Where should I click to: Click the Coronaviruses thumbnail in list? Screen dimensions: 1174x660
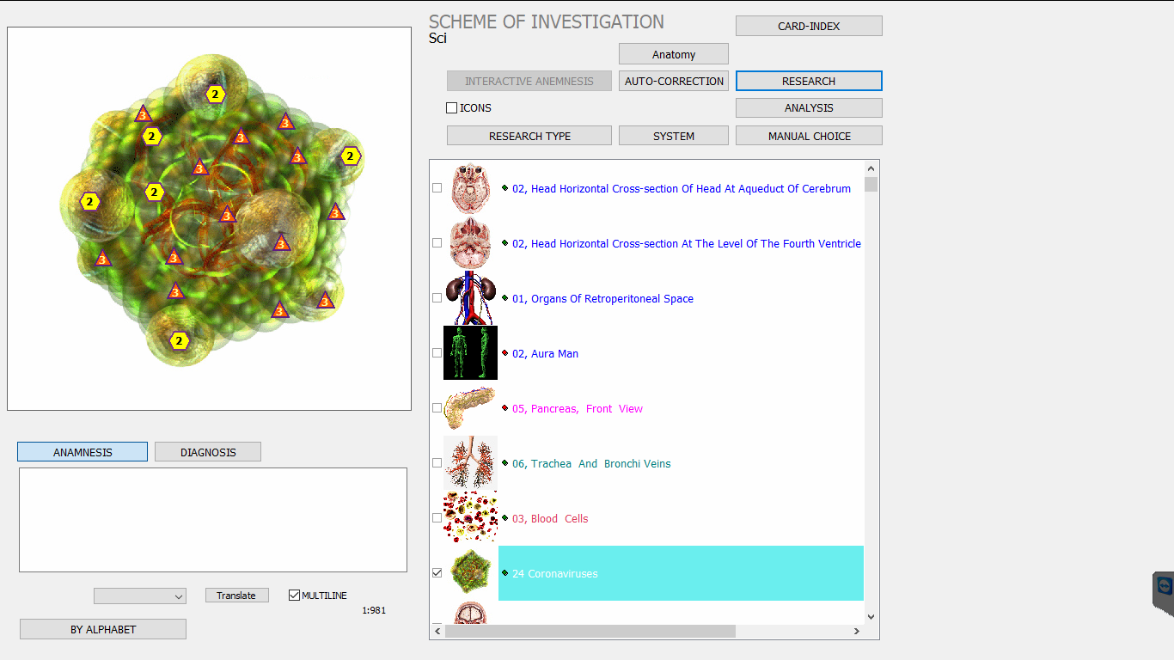(470, 573)
